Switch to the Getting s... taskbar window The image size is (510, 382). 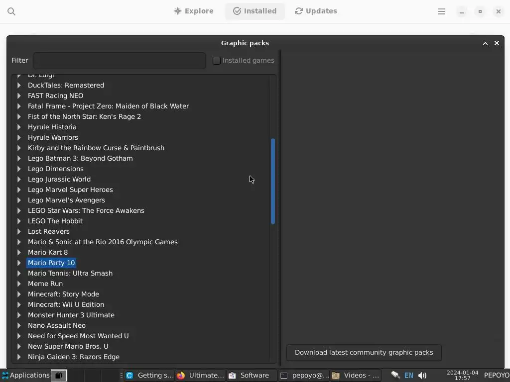point(149,376)
